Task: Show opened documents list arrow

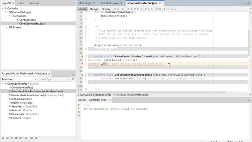Action: 245,3
